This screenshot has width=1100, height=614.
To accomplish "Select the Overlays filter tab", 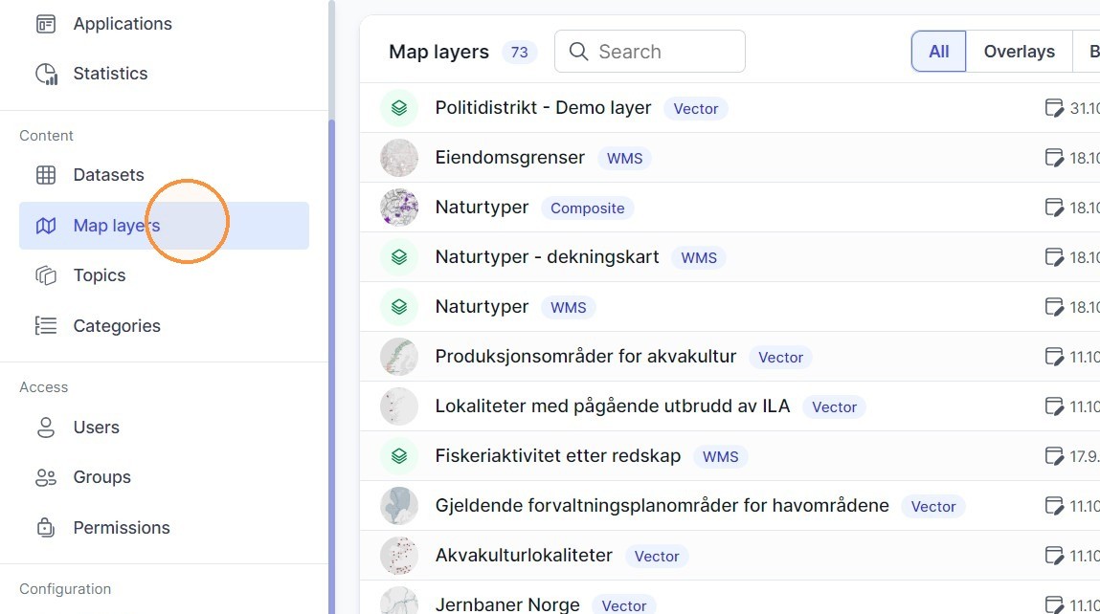I will coord(1019,52).
